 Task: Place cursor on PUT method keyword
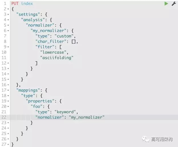point(15,3)
